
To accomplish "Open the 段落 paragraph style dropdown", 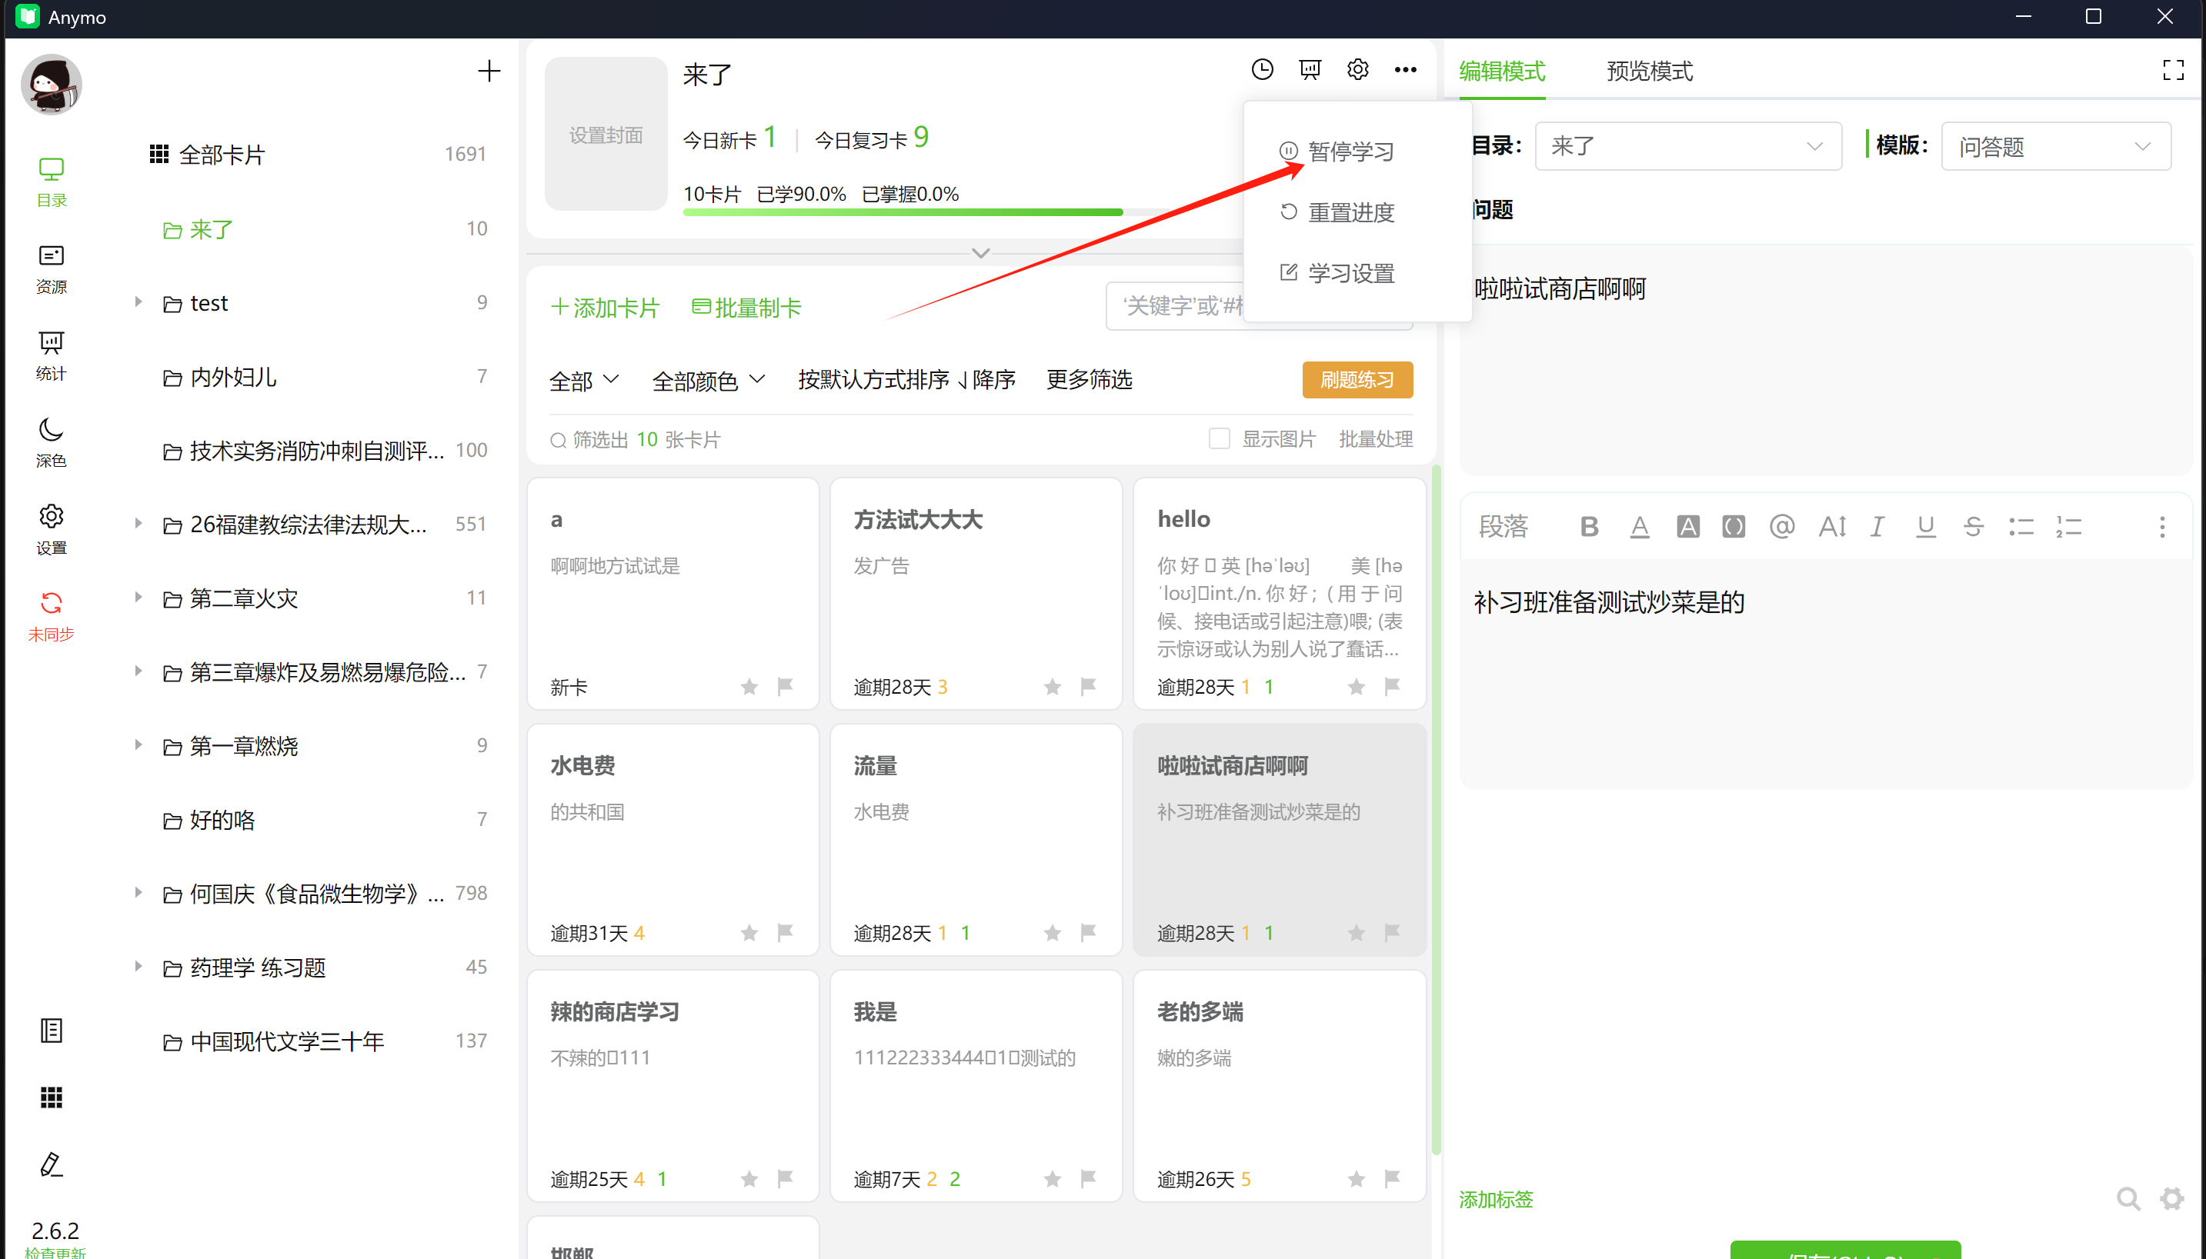I will tap(1503, 527).
